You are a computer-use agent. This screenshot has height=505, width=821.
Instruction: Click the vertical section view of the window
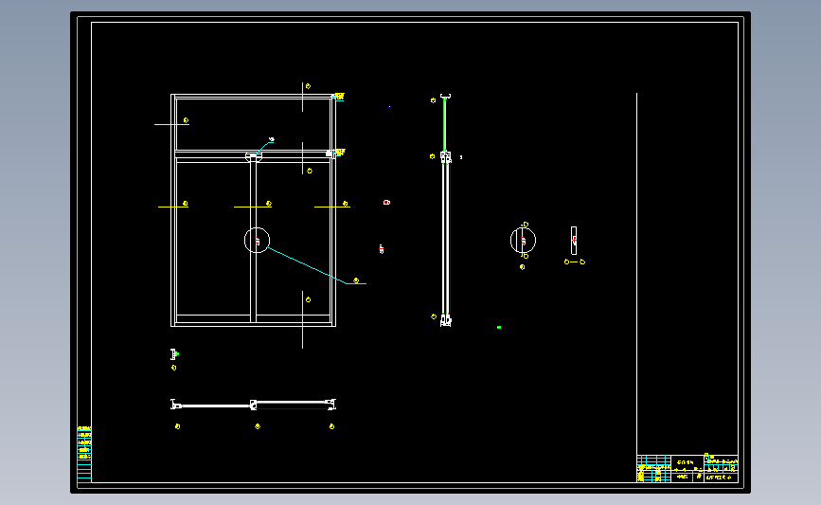click(446, 210)
